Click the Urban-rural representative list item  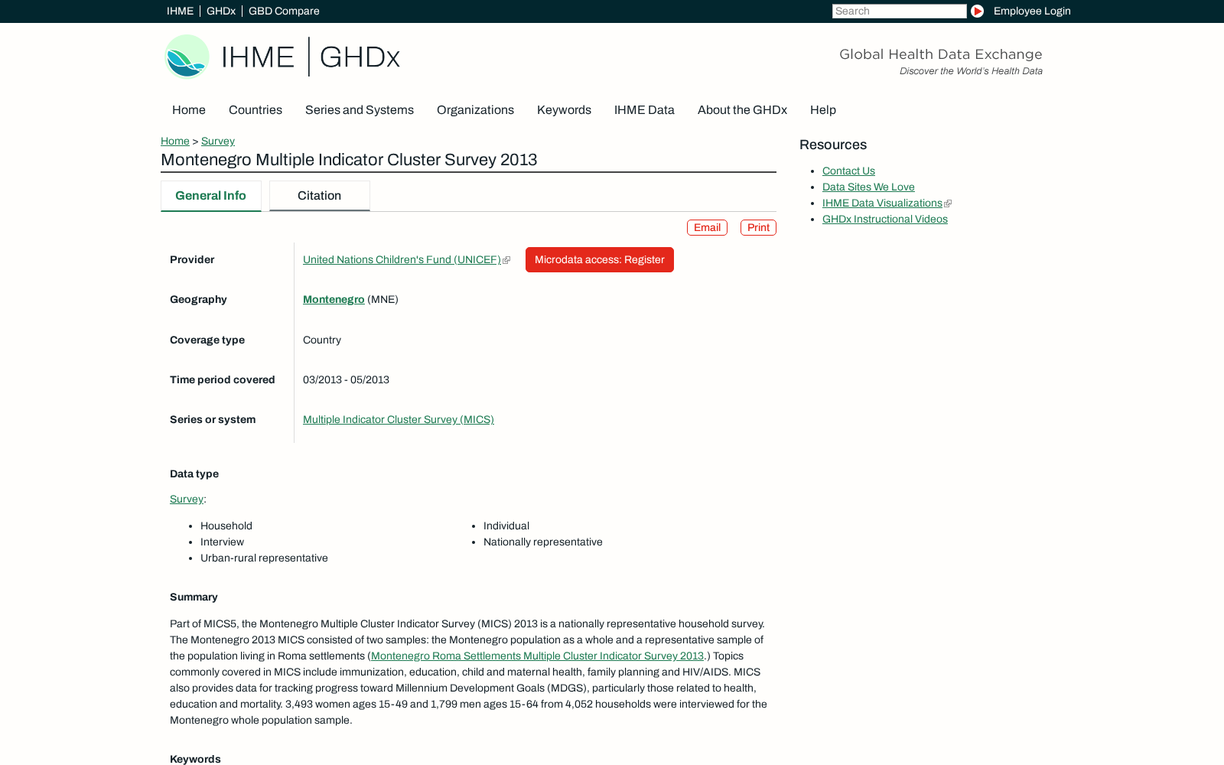(x=264, y=558)
